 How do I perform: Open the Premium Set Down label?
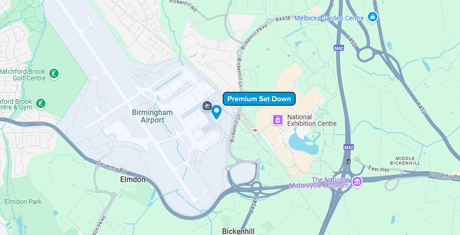(x=259, y=99)
